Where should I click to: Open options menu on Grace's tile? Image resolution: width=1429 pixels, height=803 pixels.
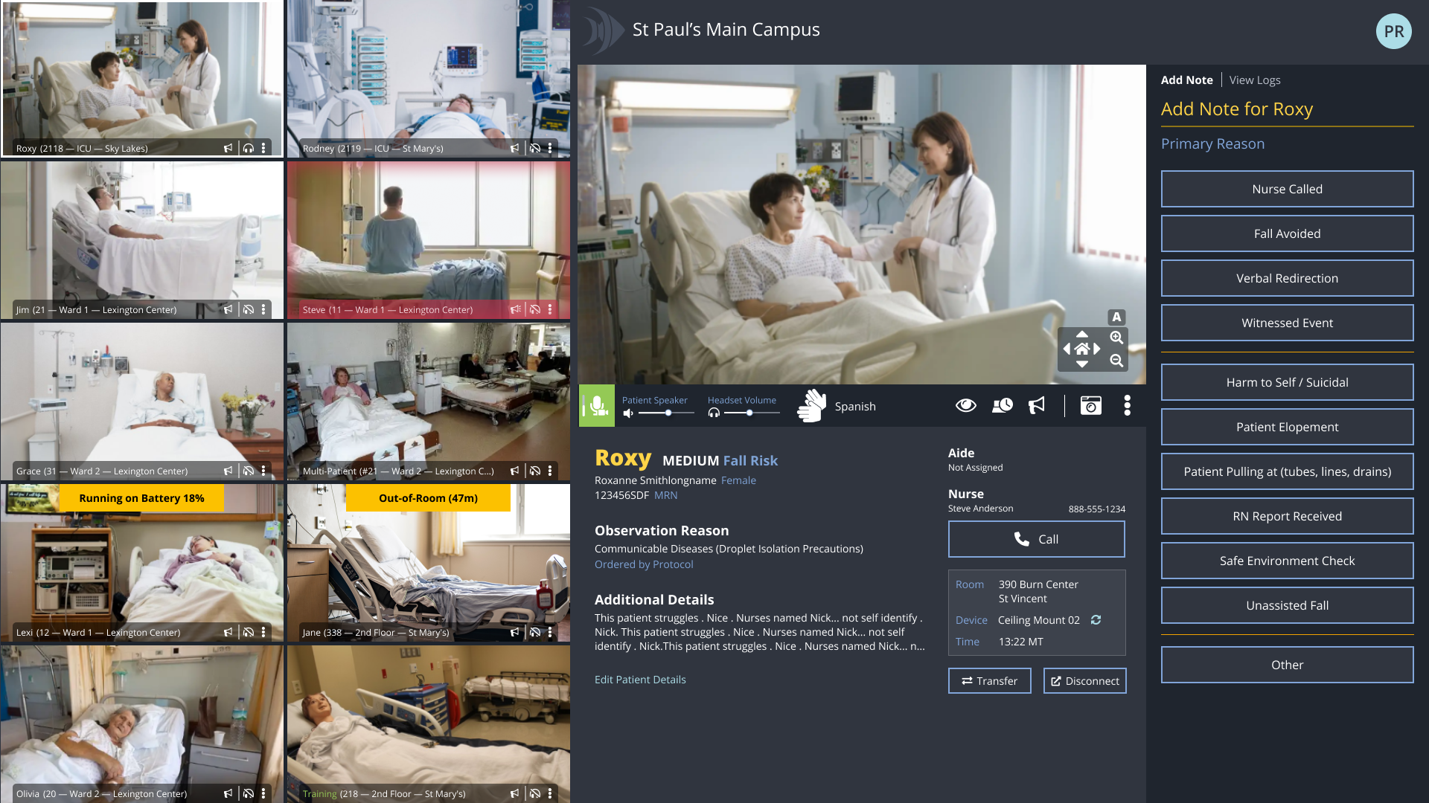coord(263,471)
